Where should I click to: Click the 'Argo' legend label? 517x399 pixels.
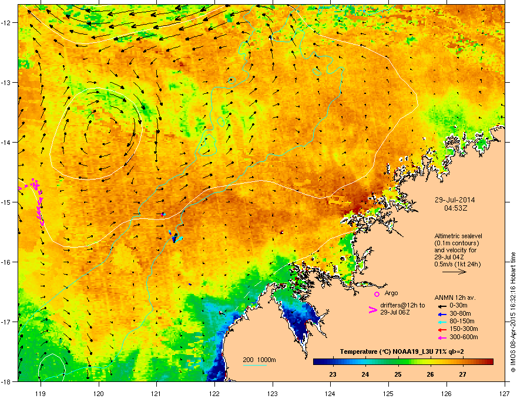(x=391, y=293)
